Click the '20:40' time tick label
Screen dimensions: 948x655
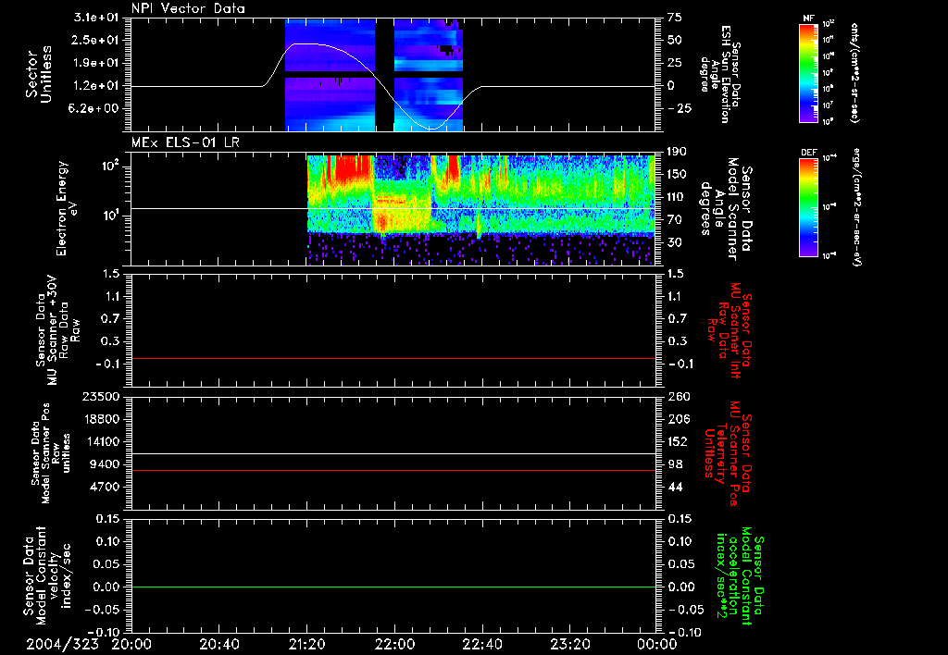click(x=220, y=645)
